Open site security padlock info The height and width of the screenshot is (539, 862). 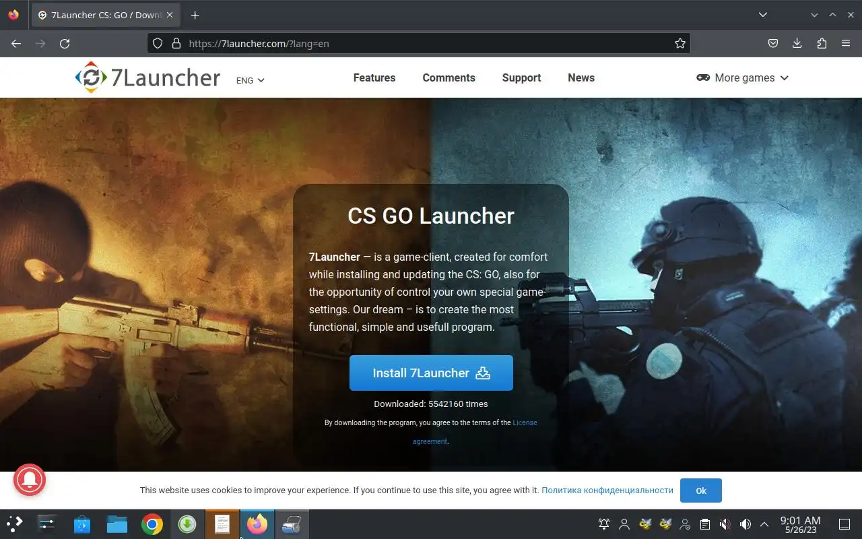tap(176, 43)
